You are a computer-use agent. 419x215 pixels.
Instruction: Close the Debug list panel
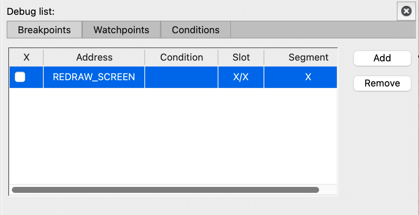coord(406,11)
